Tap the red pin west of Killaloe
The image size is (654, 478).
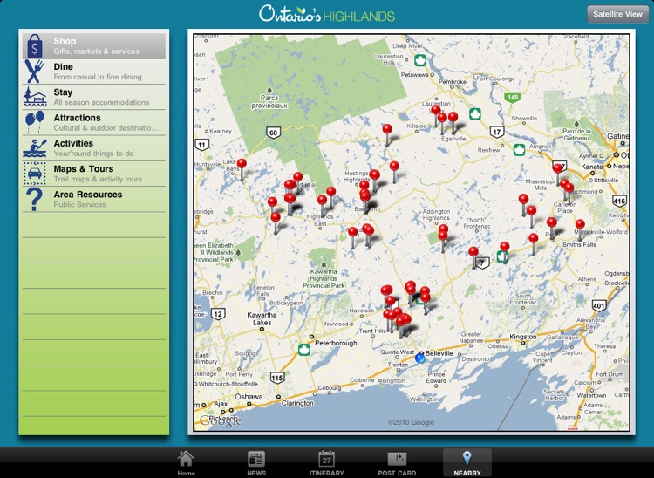click(x=387, y=129)
